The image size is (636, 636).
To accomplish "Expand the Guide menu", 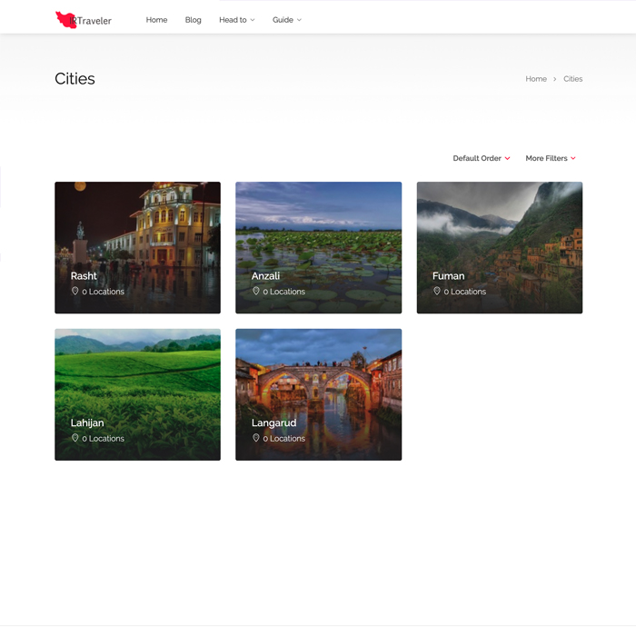I will (x=287, y=20).
